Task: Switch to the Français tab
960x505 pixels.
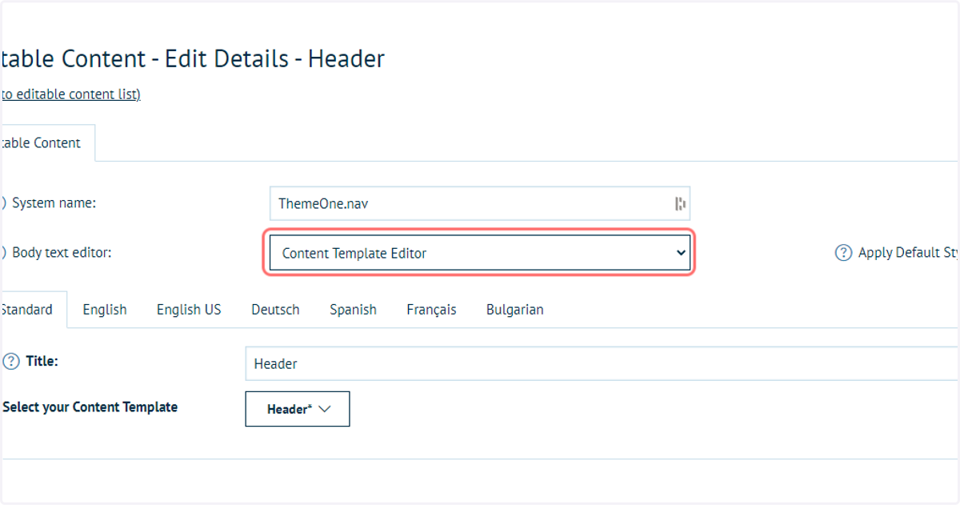Action: pyautogui.click(x=431, y=310)
